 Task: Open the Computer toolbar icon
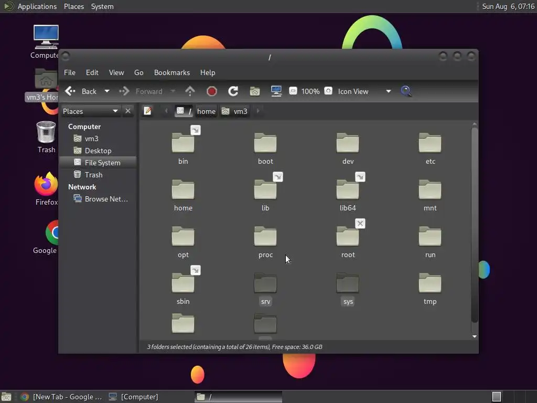coord(276,91)
